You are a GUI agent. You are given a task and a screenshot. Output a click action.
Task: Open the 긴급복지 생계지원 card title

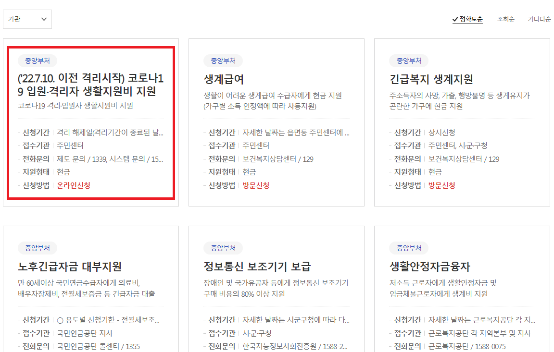[x=431, y=79]
